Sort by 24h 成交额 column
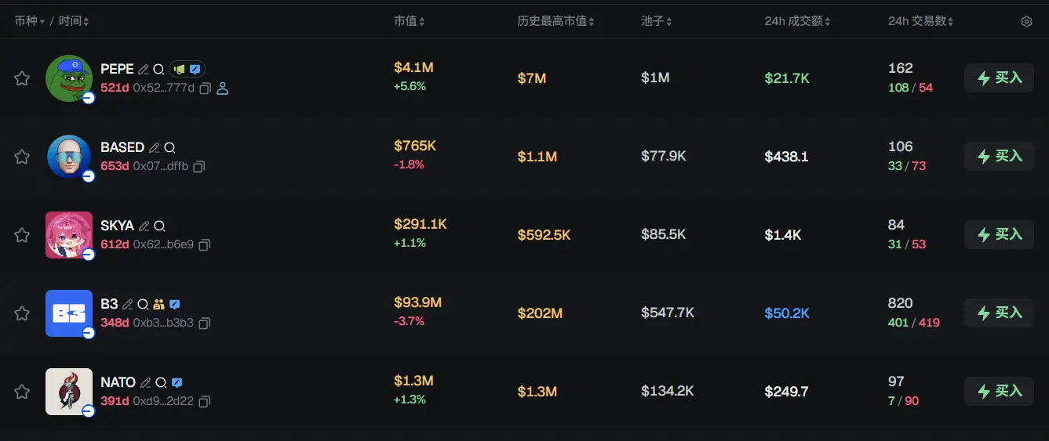 [797, 22]
